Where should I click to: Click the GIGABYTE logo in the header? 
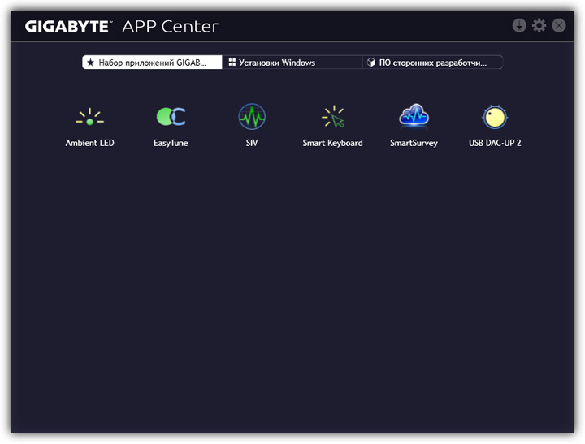click(67, 27)
